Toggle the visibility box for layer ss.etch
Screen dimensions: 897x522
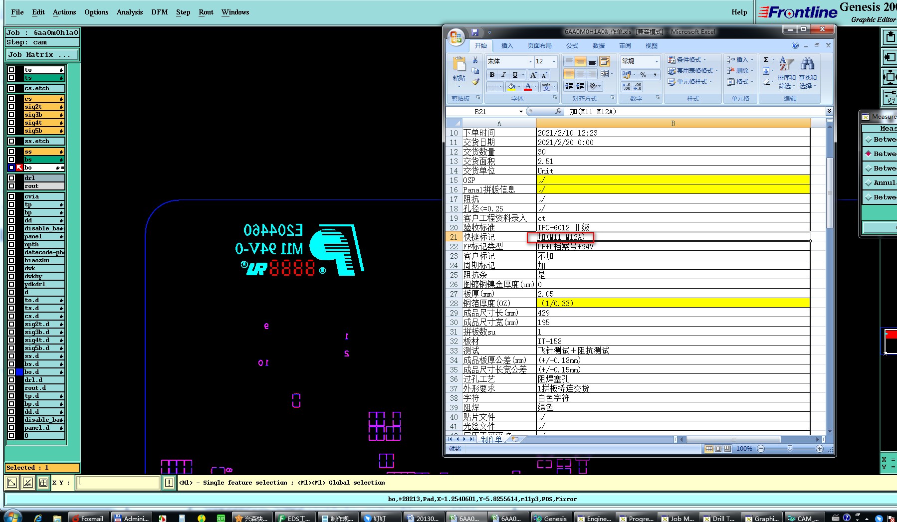coord(11,141)
